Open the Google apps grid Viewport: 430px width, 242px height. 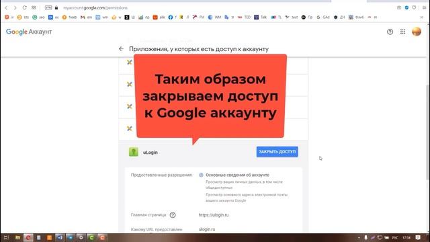(402, 32)
